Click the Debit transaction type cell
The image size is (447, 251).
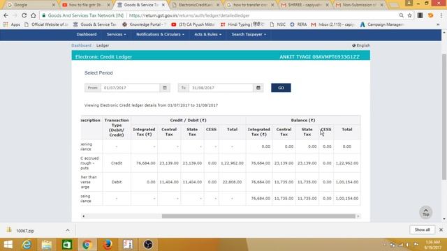tap(117, 182)
